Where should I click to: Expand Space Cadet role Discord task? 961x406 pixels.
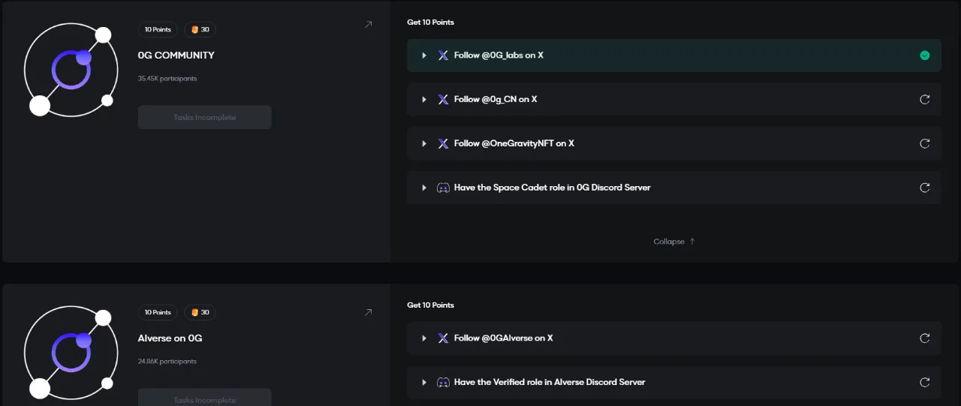[x=424, y=188]
